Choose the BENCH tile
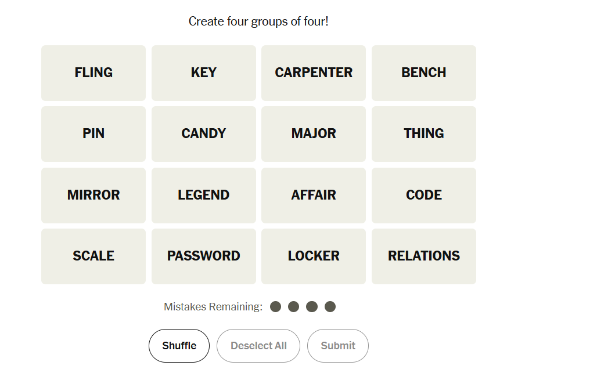The height and width of the screenshot is (380, 597). click(424, 73)
